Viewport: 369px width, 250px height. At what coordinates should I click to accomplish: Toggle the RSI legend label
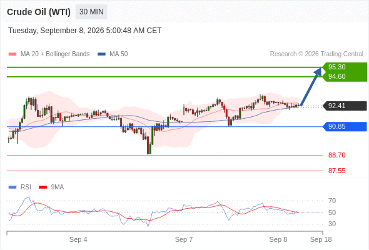[26, 187]
